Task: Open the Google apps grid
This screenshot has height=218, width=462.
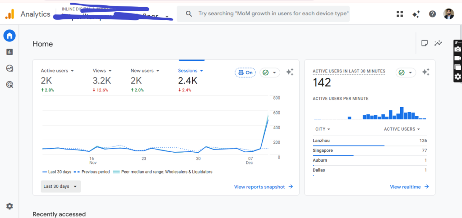Action: coord(400,14)
